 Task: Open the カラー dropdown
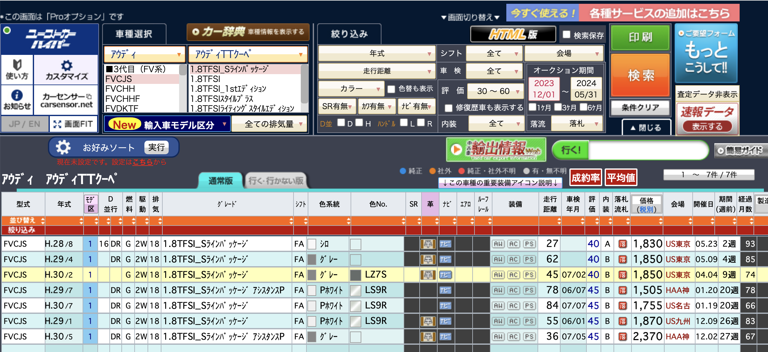[x=351, y=89]
